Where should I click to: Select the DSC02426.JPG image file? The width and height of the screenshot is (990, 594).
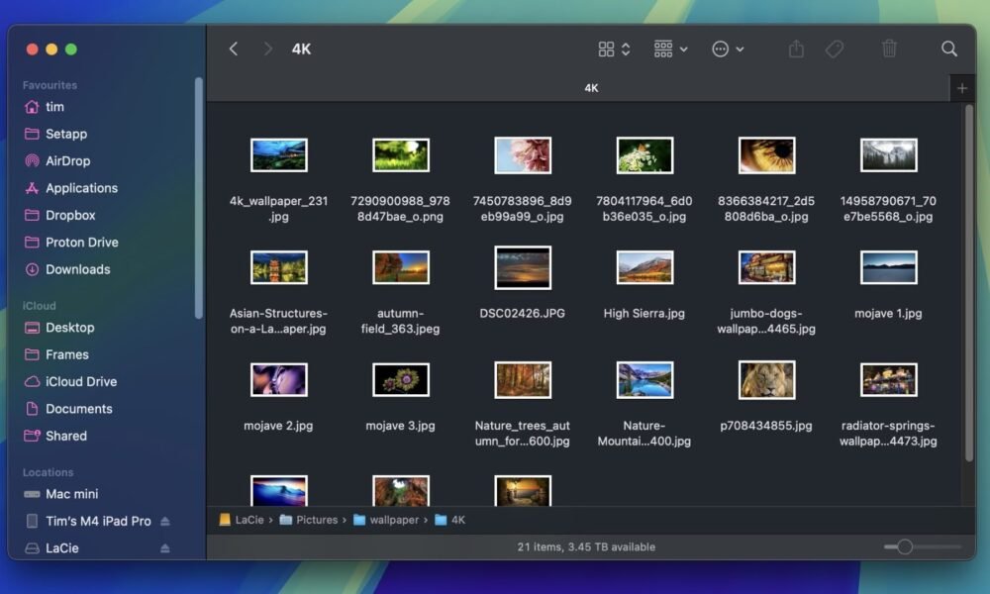(x=522, y=267)
